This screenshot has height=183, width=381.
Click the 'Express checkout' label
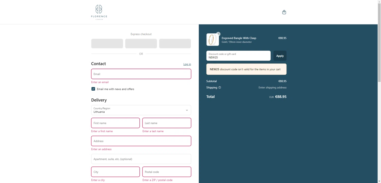pos(141,34)
